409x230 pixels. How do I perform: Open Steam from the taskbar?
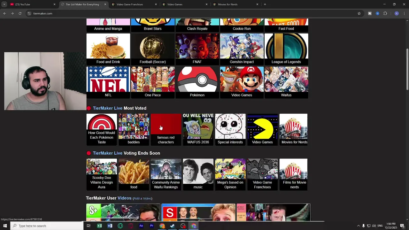coord(173,226)
